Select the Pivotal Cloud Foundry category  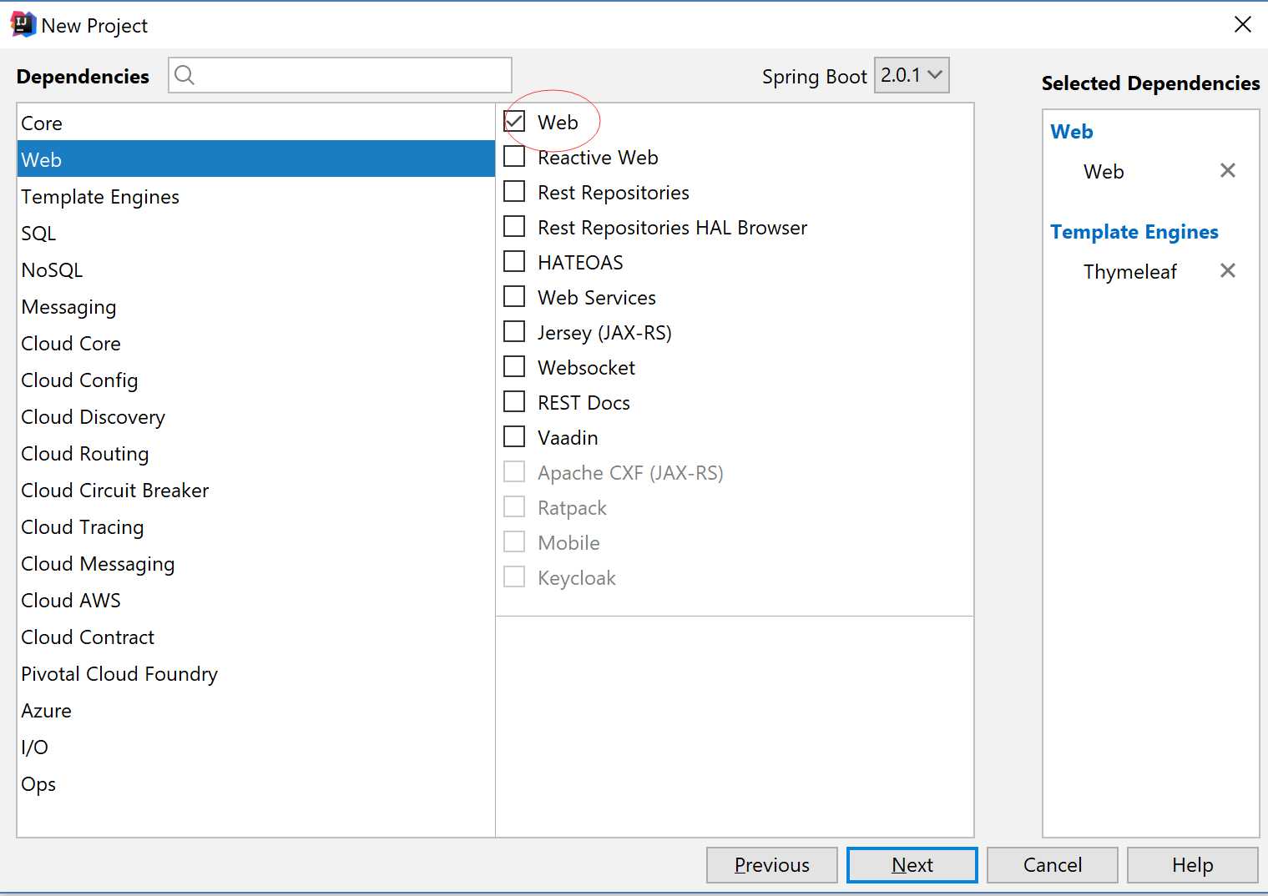255,673
